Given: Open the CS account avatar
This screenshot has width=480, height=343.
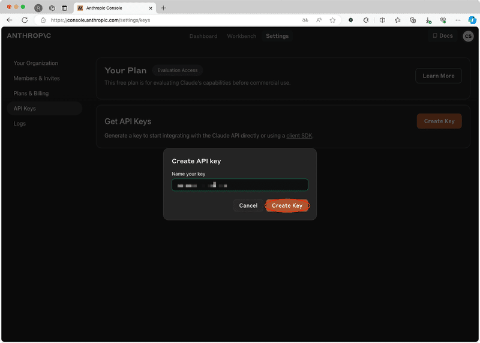Looking at the screenshot, I should [x=468, y=36].
